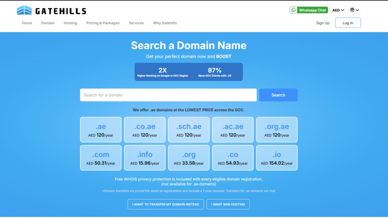
Task: Choose the .com domain price card
Action: coord(101,158)
